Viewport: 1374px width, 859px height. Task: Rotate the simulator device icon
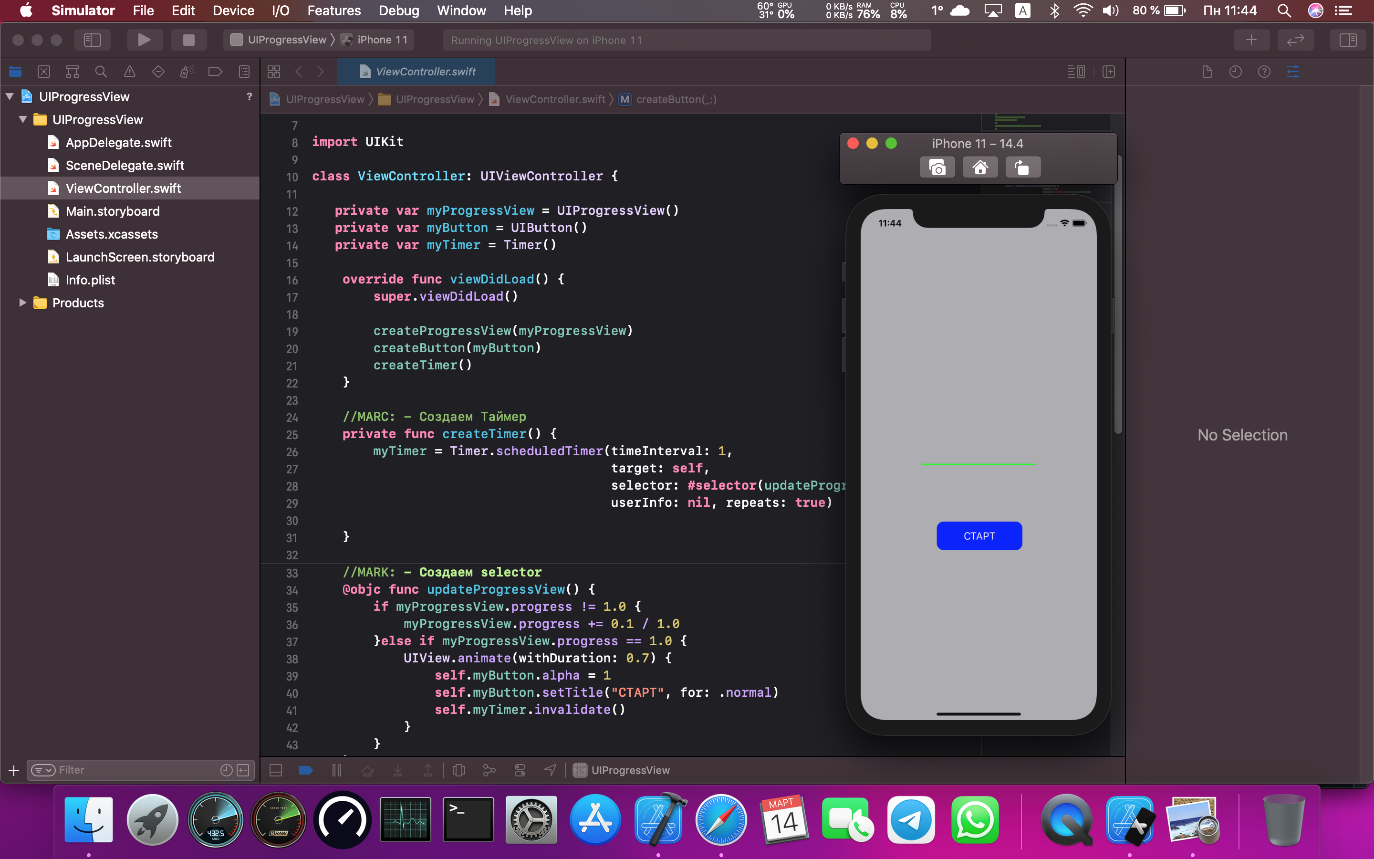[1022, 168]
